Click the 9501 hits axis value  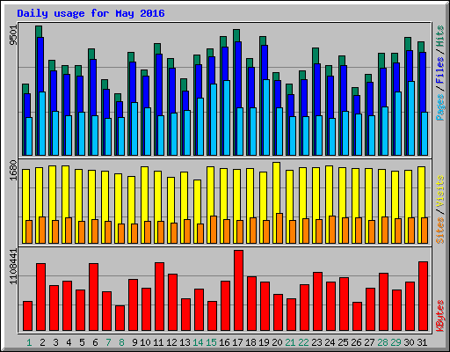tap(13, 35)
